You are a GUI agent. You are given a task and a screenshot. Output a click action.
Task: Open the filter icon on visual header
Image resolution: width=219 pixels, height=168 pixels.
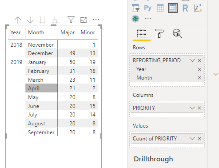[71, 20]
